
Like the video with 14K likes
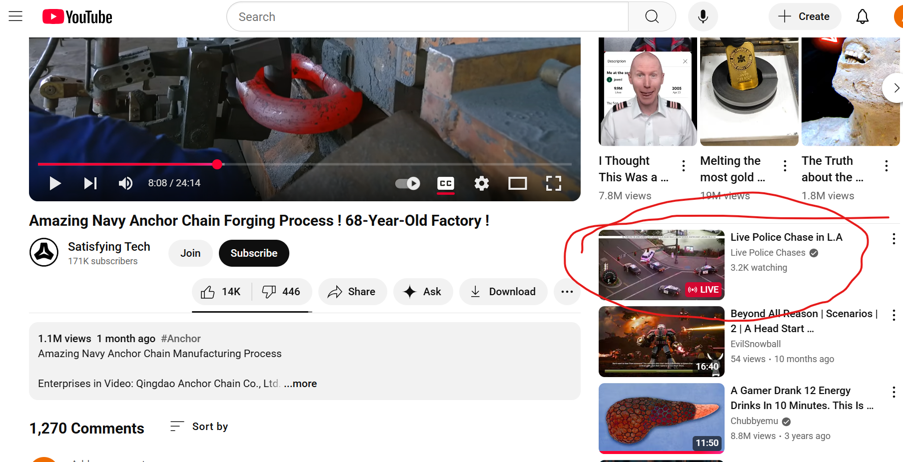(221, 292)
